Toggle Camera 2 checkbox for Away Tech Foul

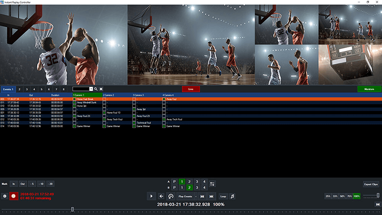point(104,119)
